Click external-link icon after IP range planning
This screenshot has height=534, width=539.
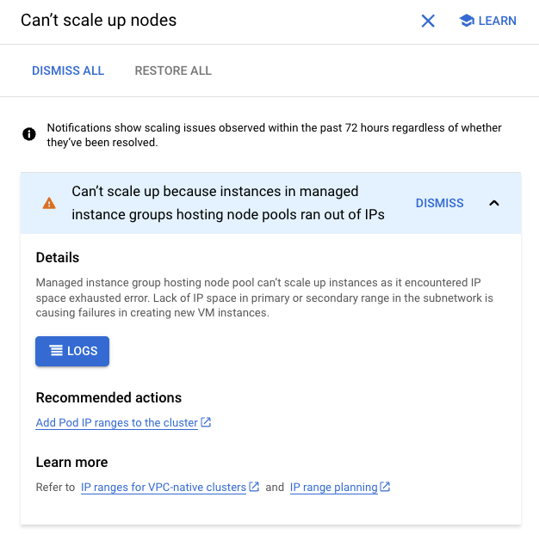[x=385, y=487]
